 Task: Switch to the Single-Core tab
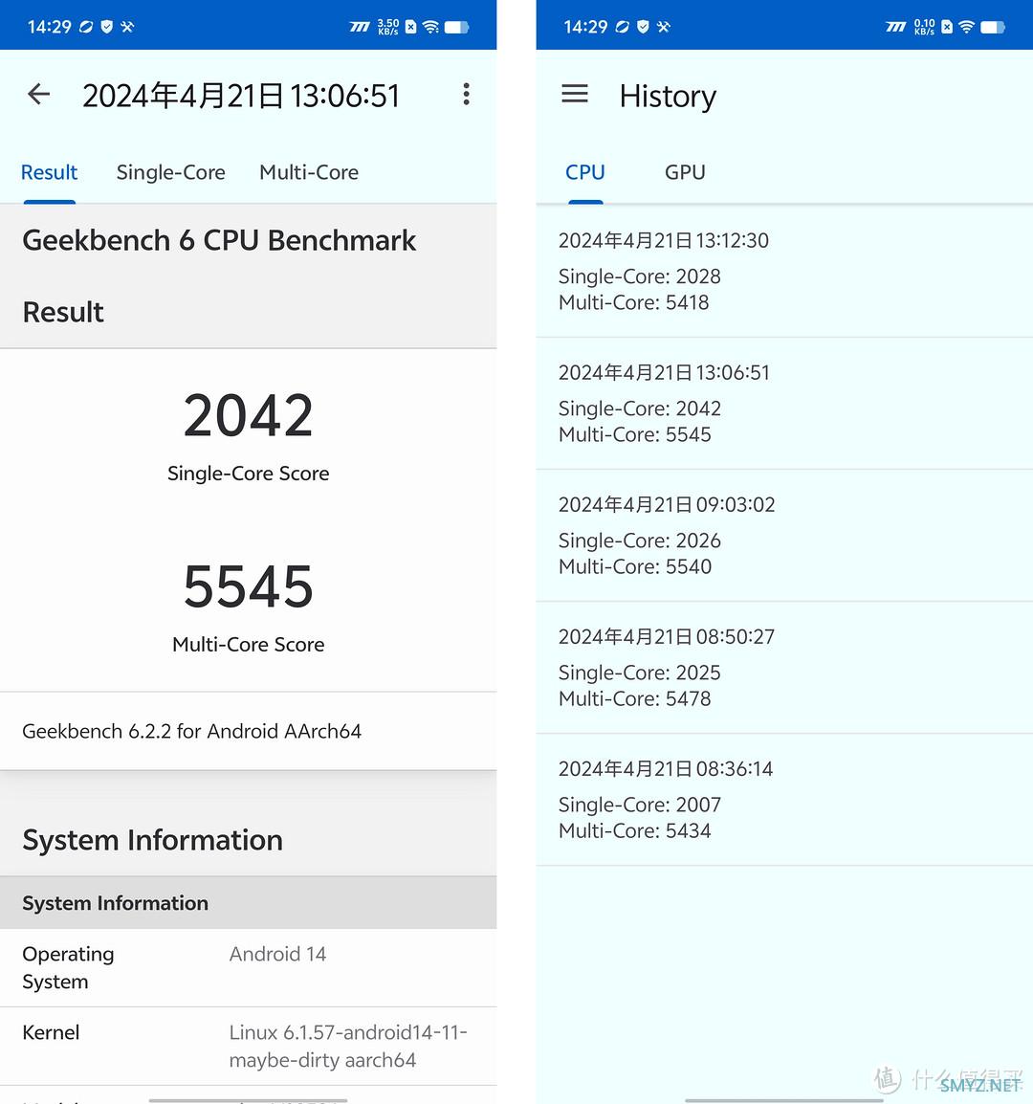click(x=170, y=172)
